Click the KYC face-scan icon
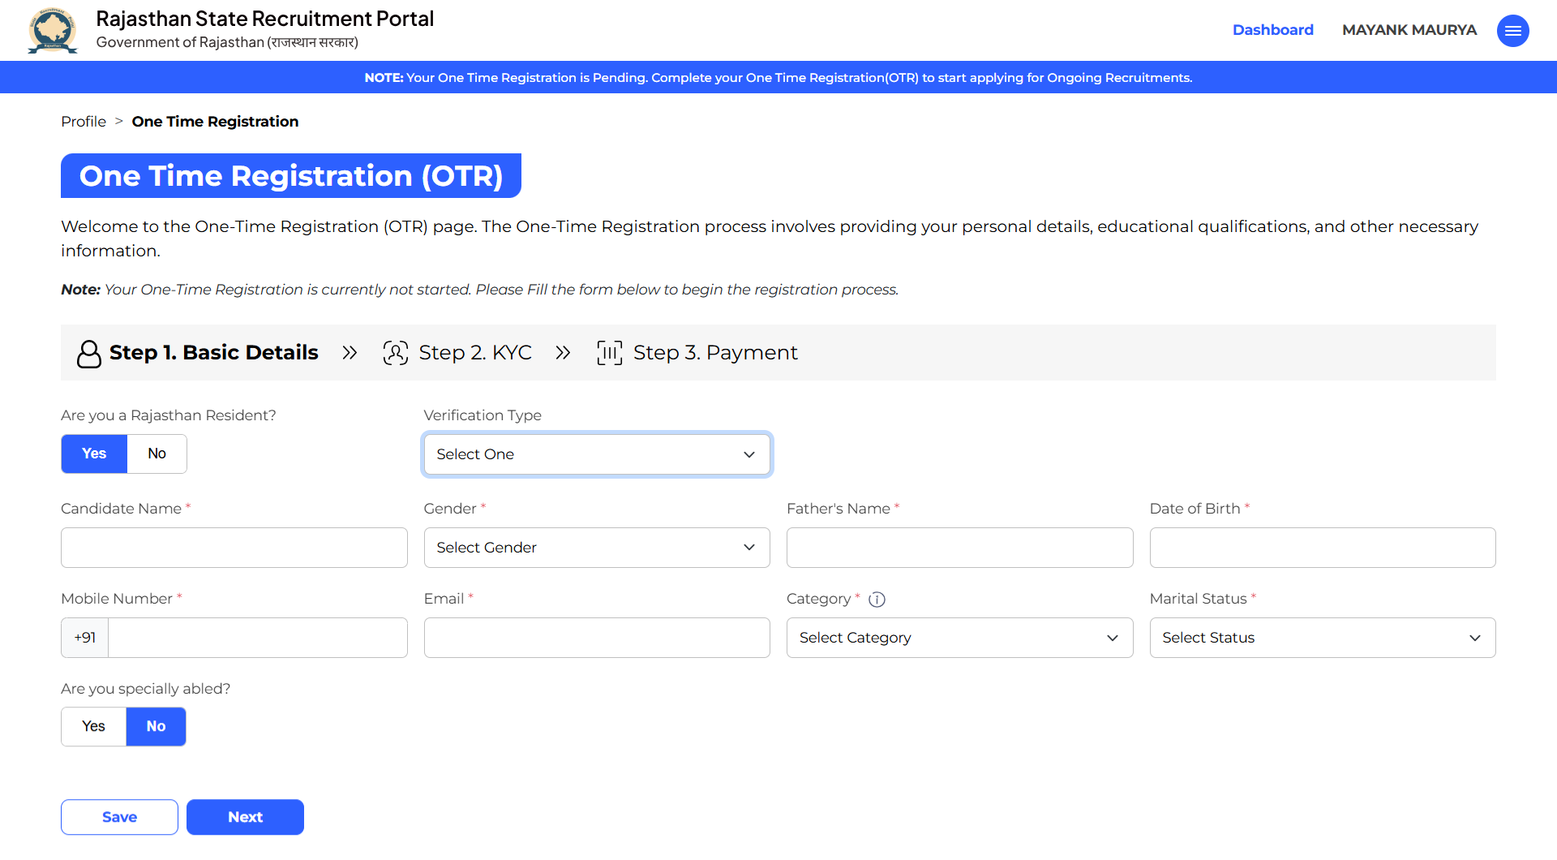The image size is (1557, 860). point(395,353)
